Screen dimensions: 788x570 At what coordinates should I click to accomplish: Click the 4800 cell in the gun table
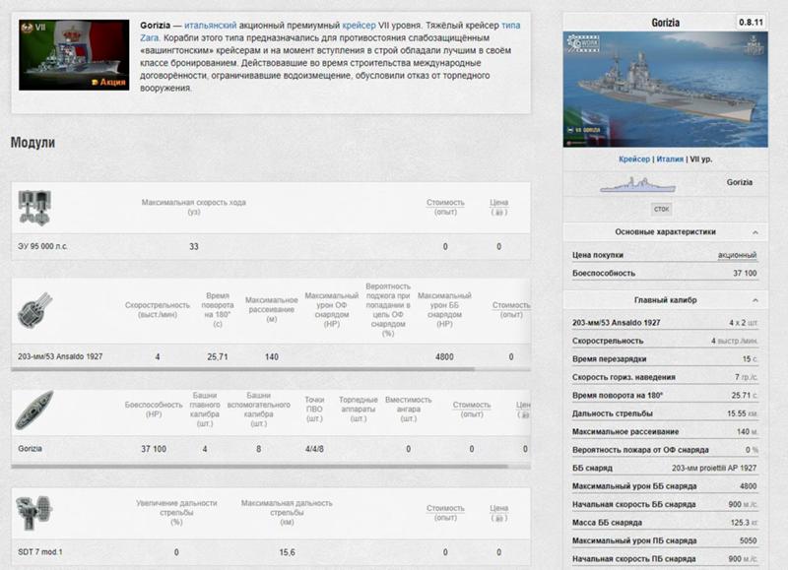(445, 356)
